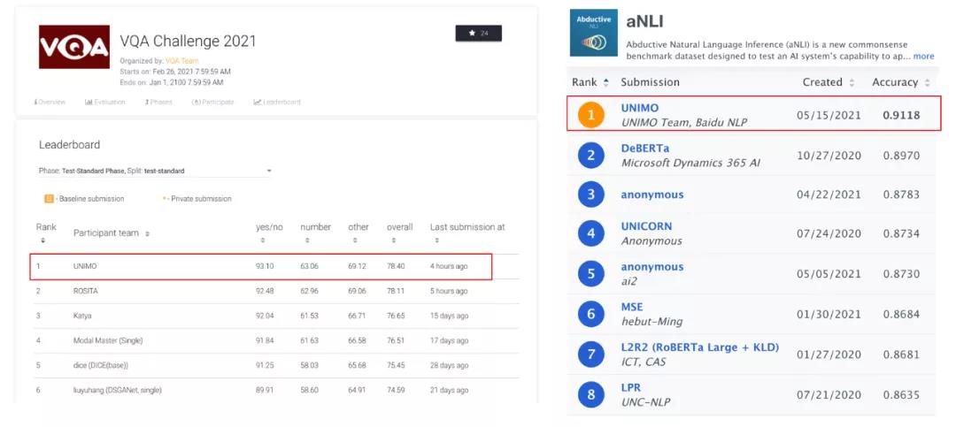Go to the Participate tab

tap(212, 102)
